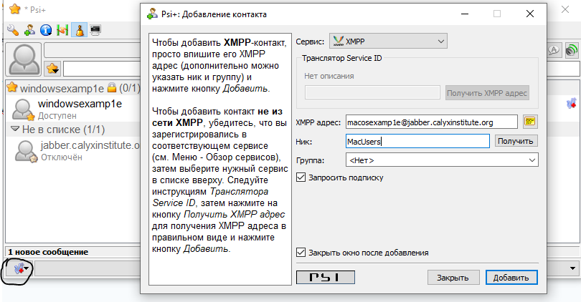Viewport: 581px width, 302px height.
Task: Open the Группа dropdown showing <Нет>
Action: (442, 160)
